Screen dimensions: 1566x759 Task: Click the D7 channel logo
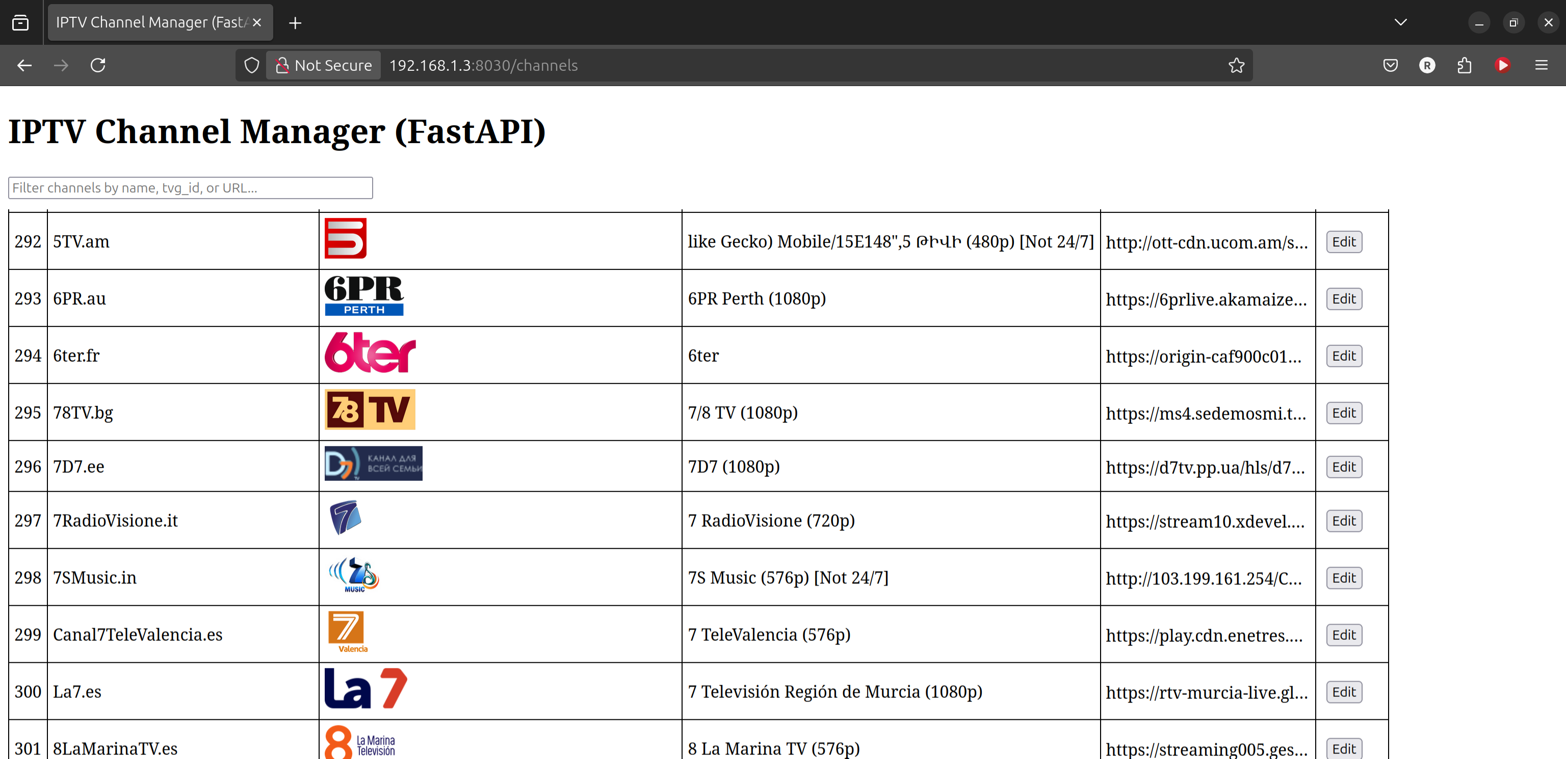[373, 464]
